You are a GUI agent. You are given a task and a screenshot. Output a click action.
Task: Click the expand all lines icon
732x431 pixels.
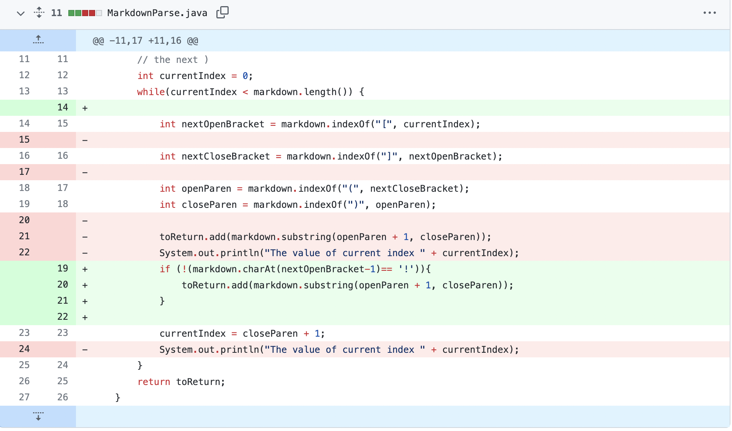(x=39, y=13)
